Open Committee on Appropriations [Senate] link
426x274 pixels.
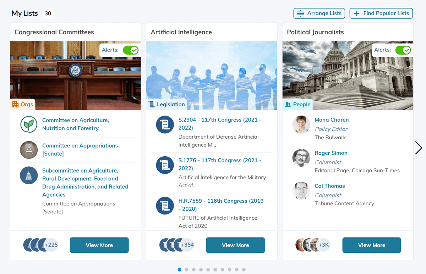[80, 150]
